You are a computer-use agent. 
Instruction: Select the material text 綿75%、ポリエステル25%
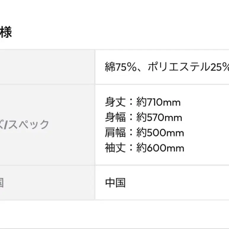(167, 67)
